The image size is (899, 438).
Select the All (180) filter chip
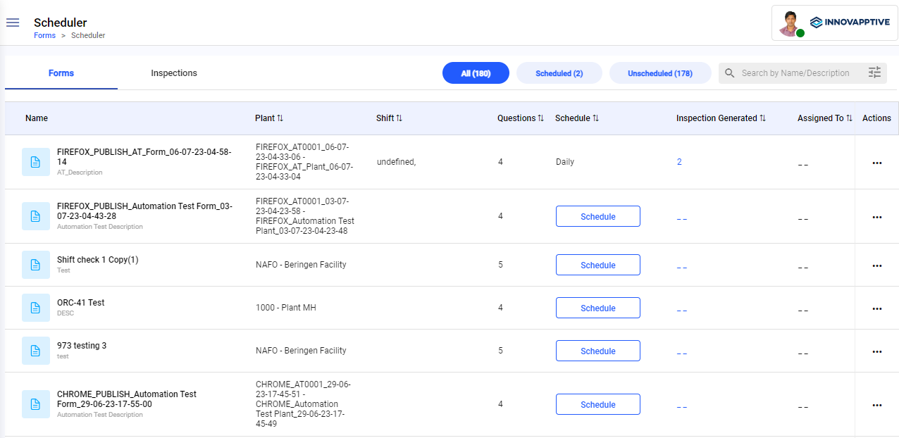pyautogui.click(x=476, y=73)
